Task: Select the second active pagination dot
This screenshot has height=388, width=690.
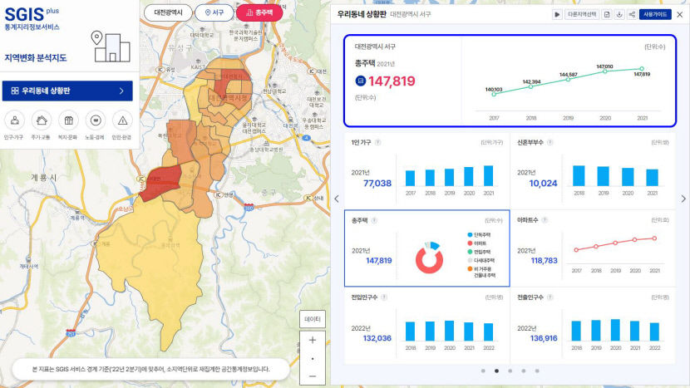Action: (496, 371)
